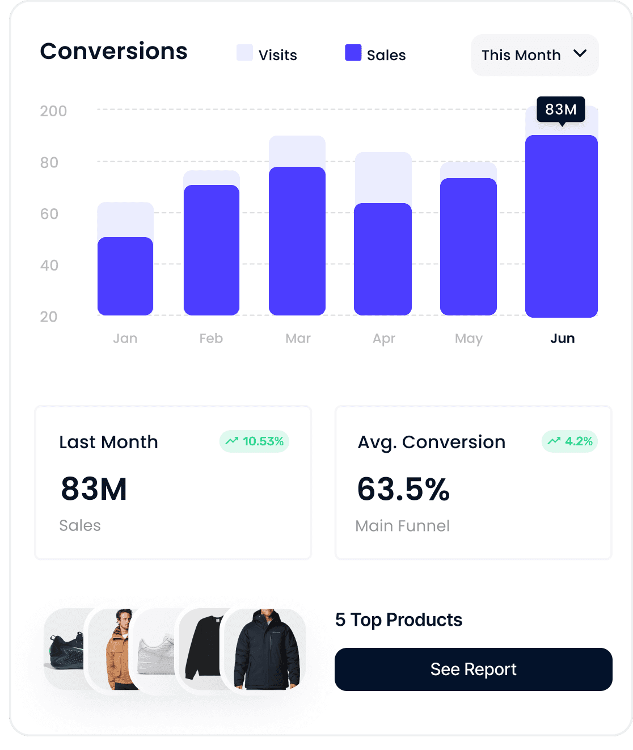Viewport: 633px width, 750px height.
Task: Toggle the 83M tooltip above June
Action: 561,109
